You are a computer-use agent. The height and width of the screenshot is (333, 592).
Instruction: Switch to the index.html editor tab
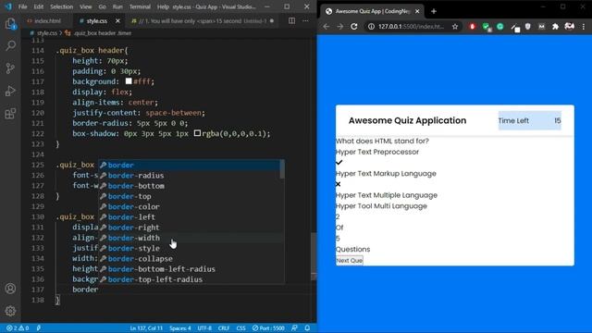click(44, 21)
